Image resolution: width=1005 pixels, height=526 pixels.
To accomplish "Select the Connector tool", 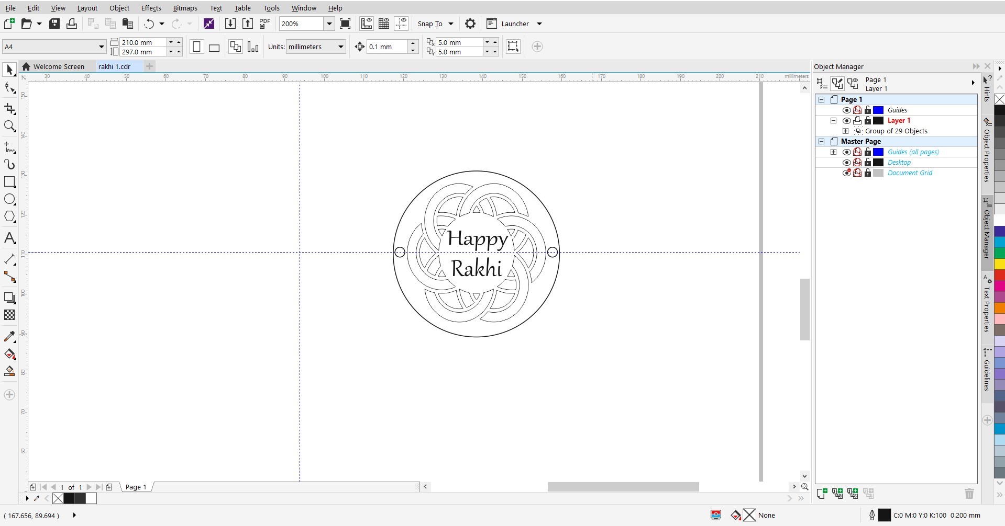I will pyautogui.click(x=9, y=277).
